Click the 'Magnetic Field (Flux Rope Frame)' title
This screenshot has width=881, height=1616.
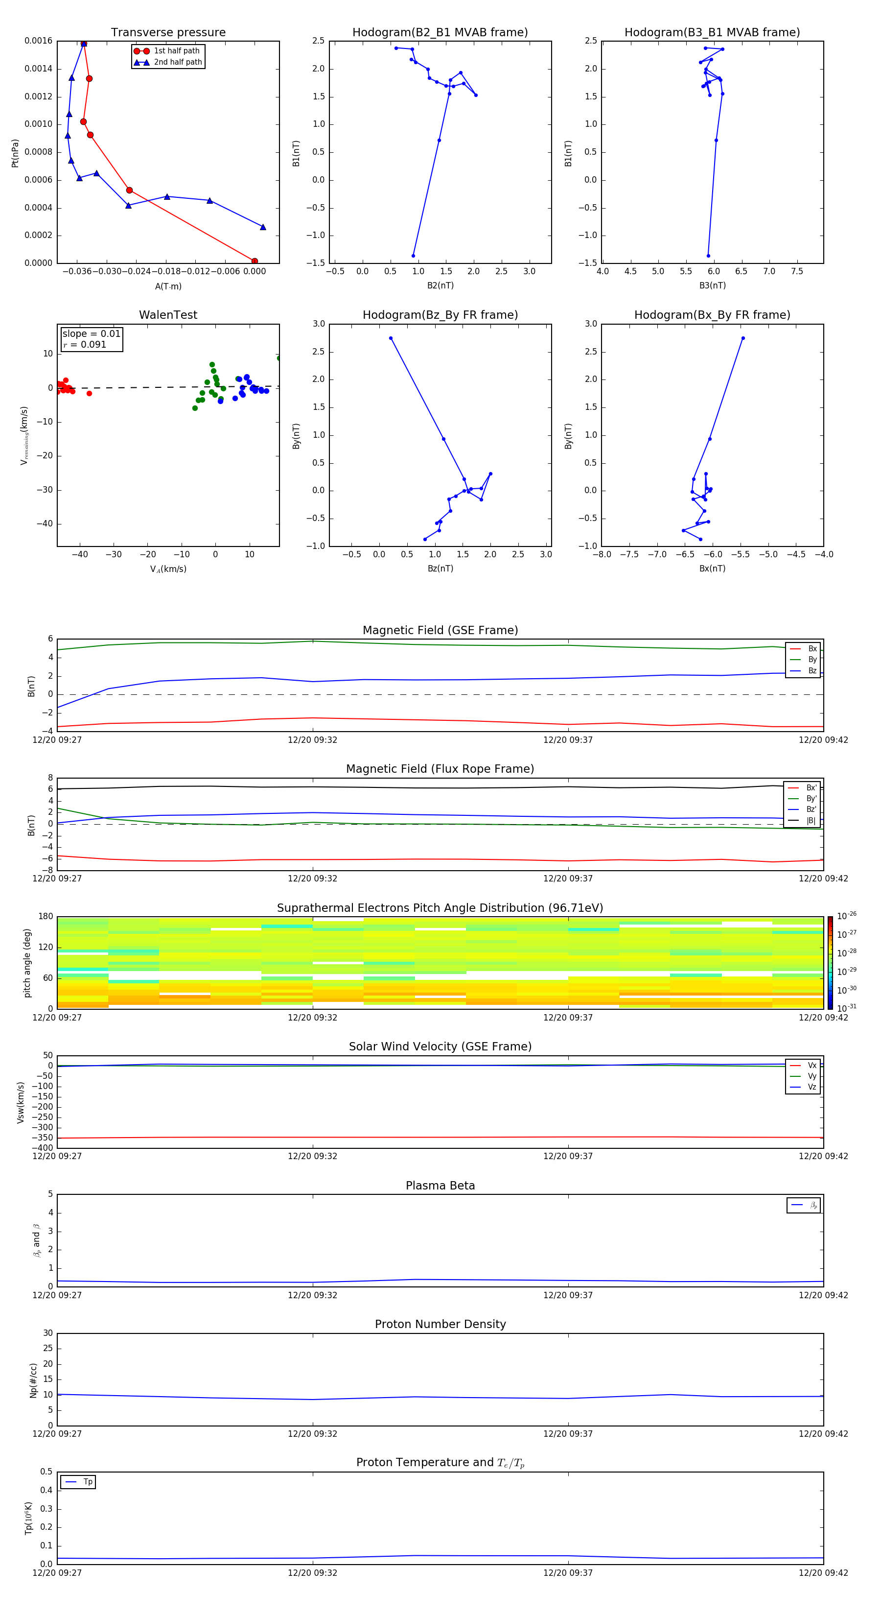coord(440,769)
